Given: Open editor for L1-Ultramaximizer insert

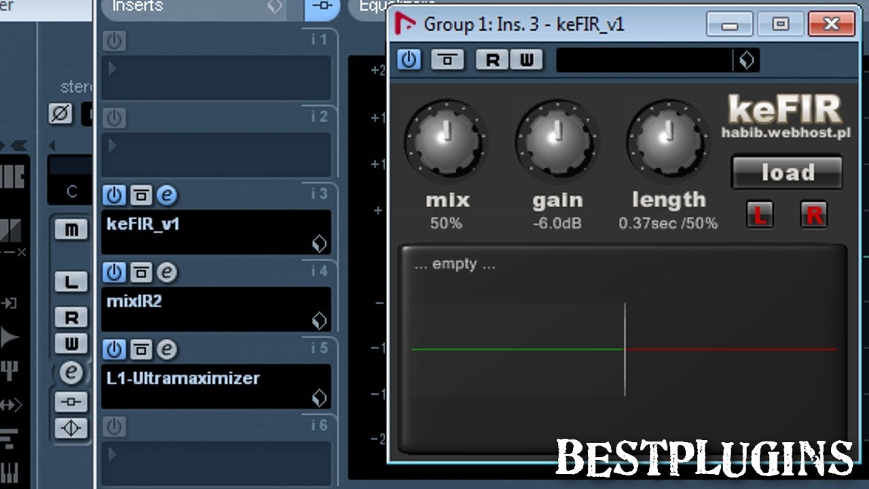Looking at the screenshot, I should [x=167, y=349].
